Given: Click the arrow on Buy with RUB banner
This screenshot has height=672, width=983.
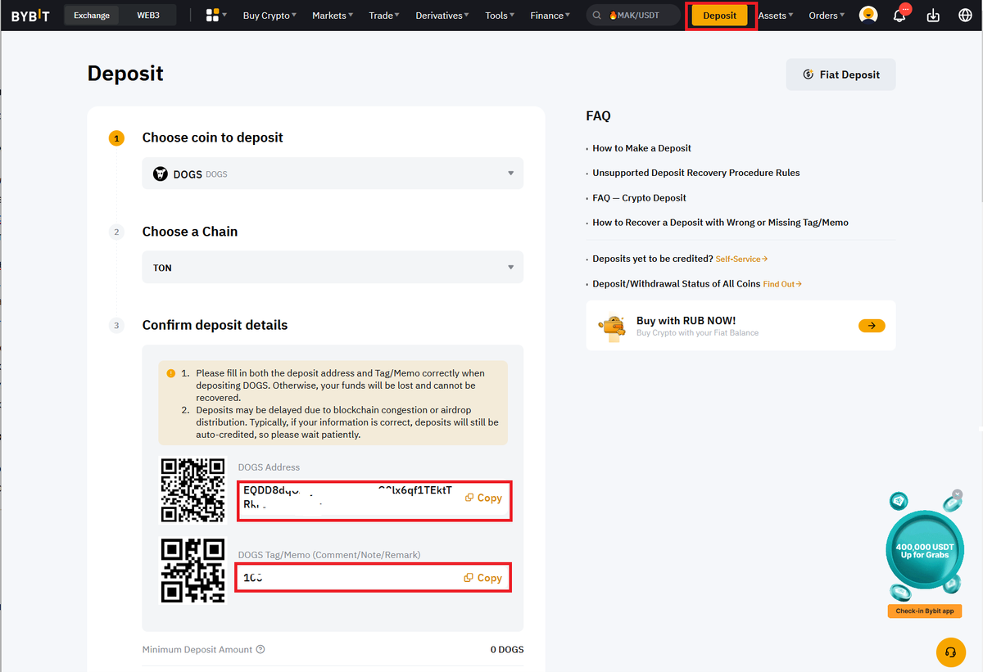Looking at the screenshot, I should click(872, 326).
